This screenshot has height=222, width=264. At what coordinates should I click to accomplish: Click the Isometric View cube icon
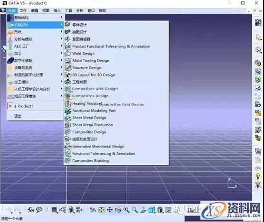[151, 210]
